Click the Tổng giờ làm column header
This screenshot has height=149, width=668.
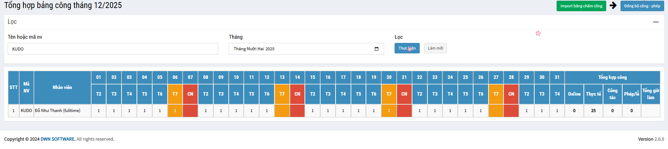651,94
